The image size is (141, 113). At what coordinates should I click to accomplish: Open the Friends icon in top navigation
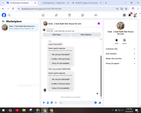pyautogui.click(x=56, y=15)
